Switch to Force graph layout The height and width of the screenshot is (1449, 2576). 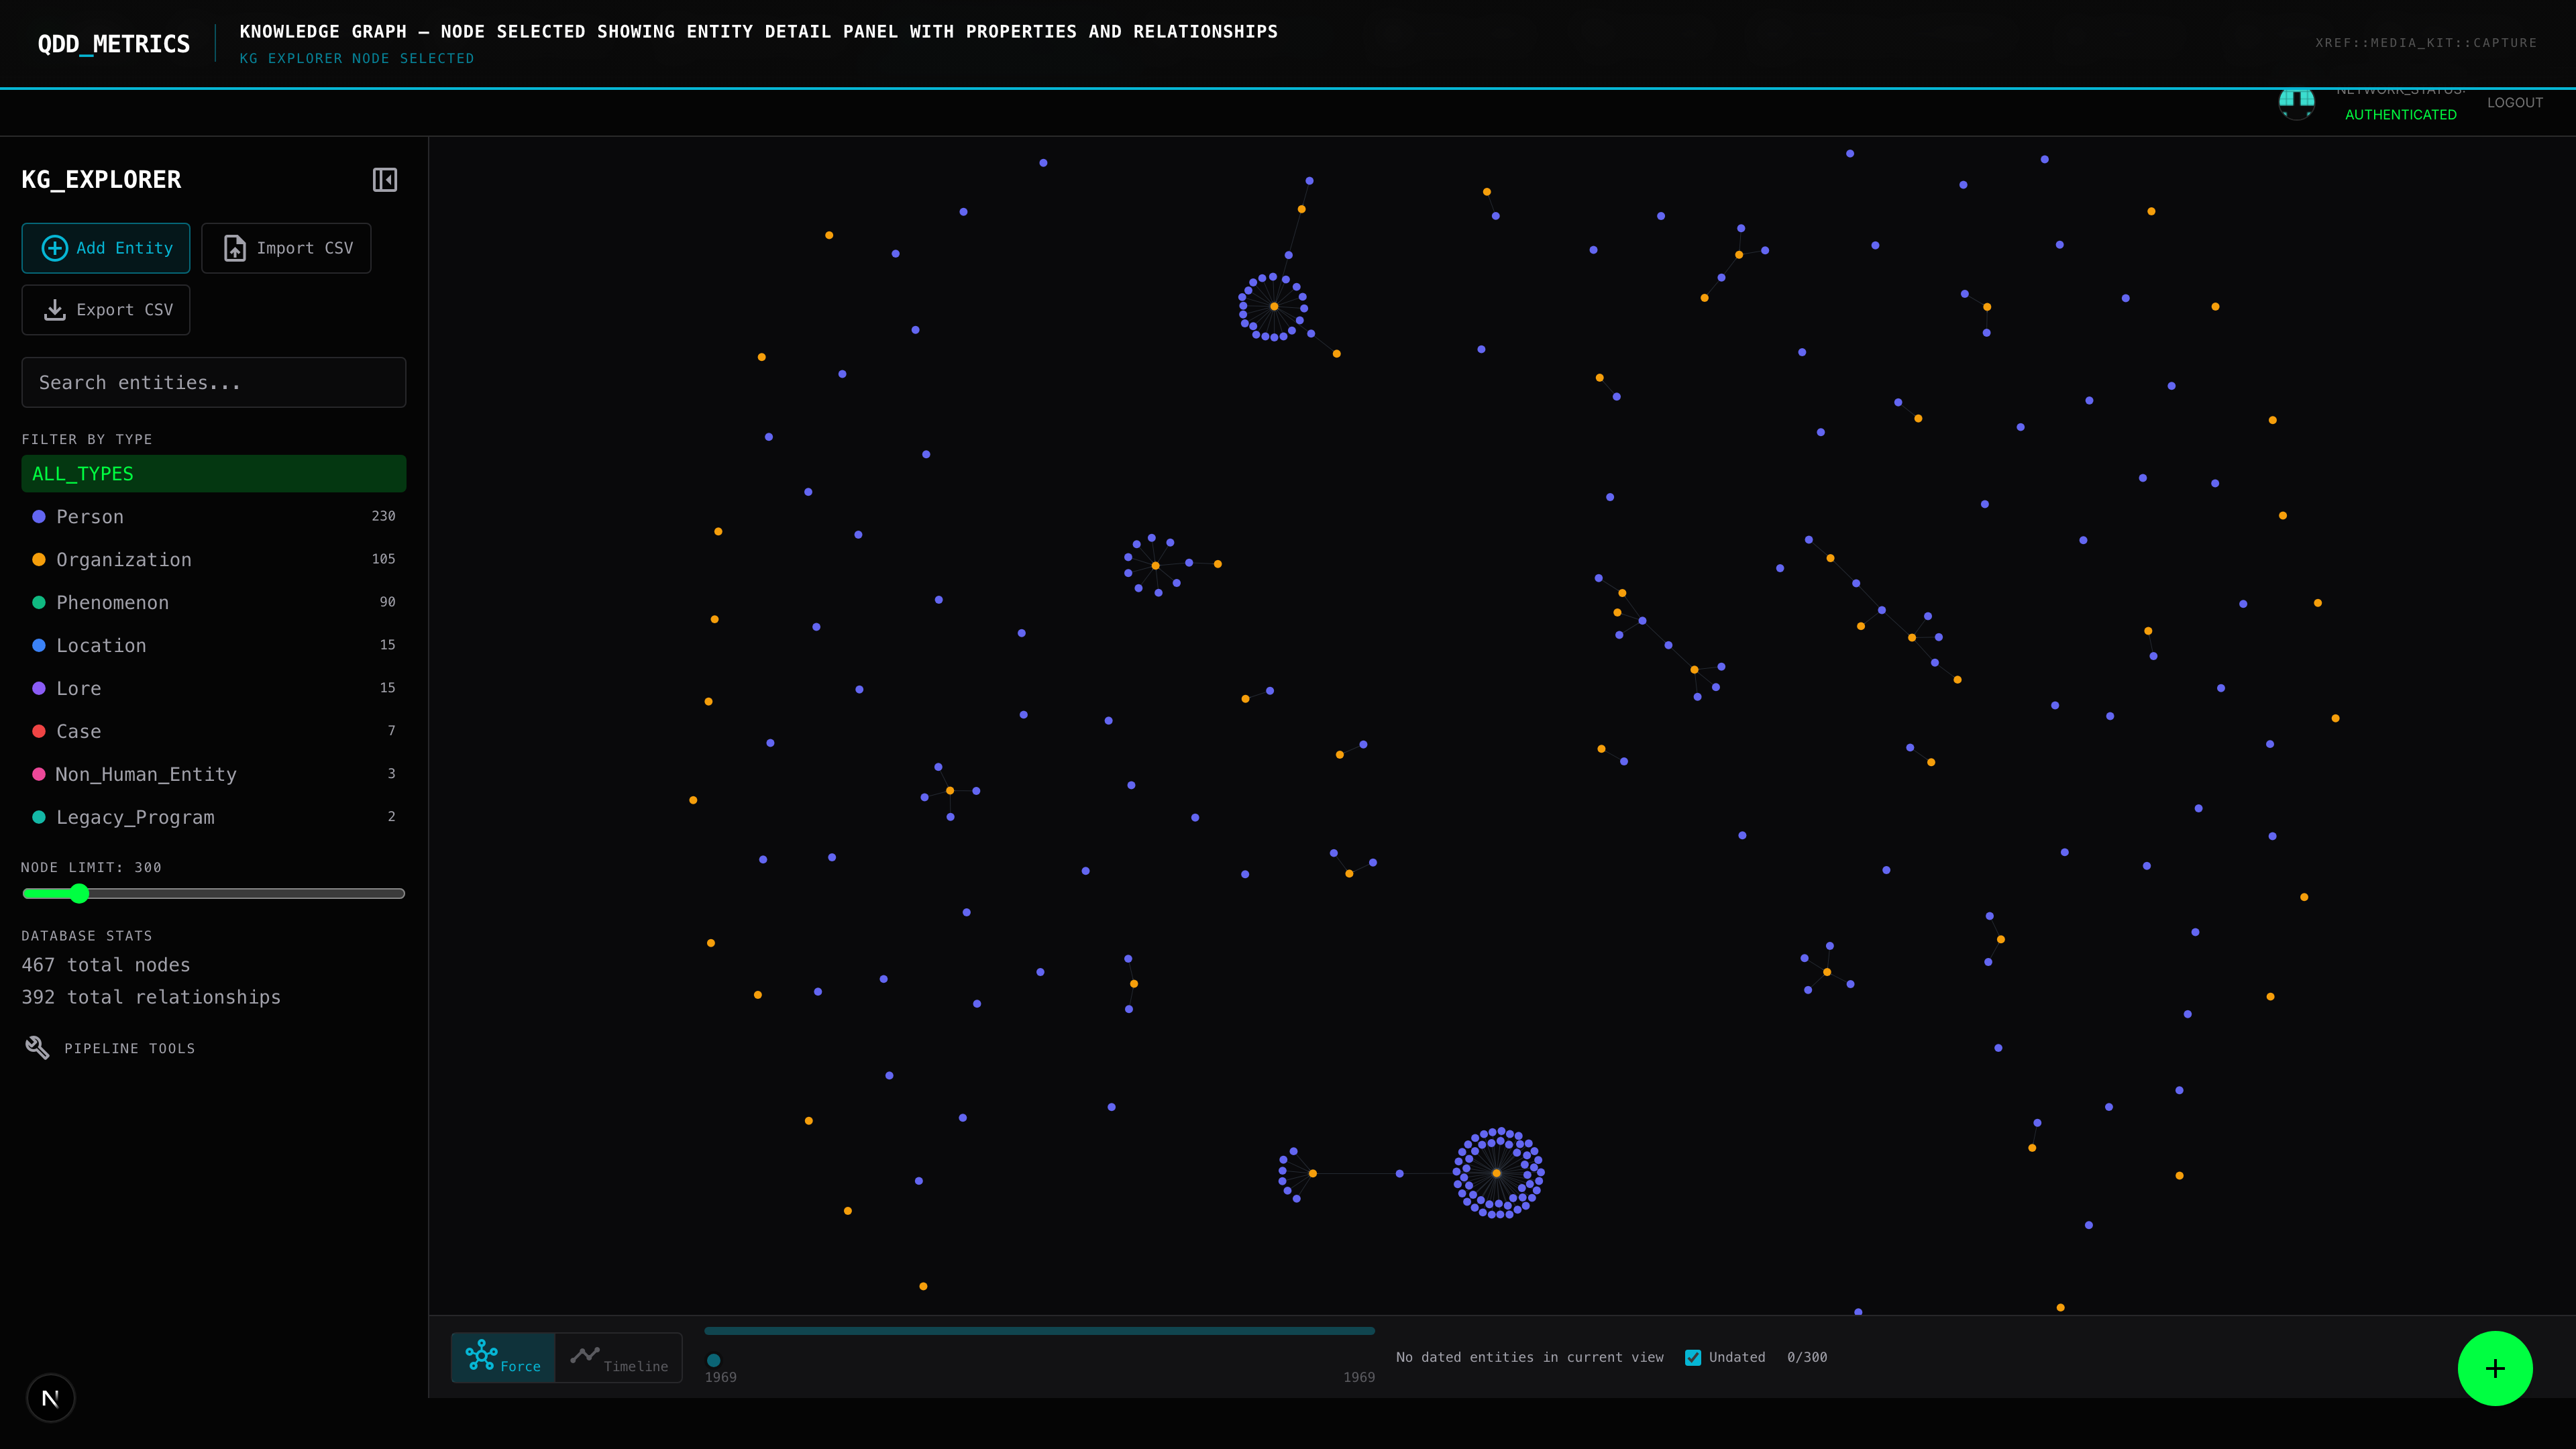503,1357
